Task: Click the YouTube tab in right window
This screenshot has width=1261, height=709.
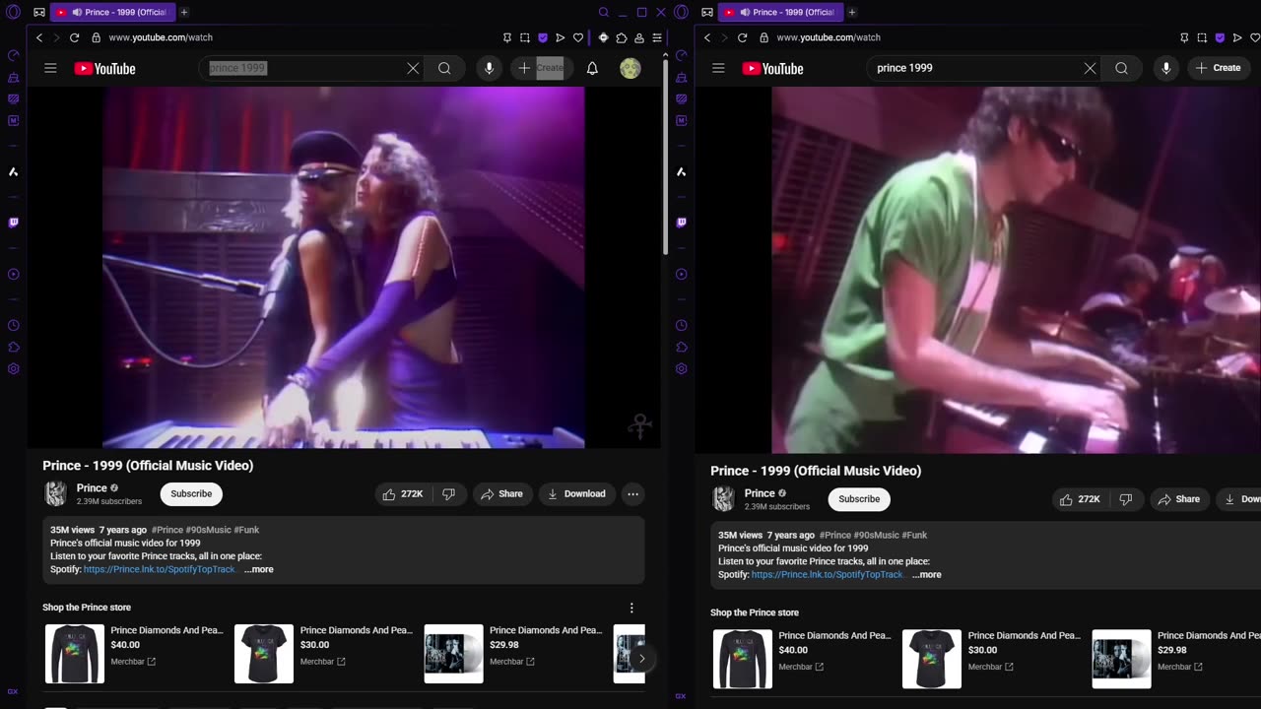Action: [780, 12]
